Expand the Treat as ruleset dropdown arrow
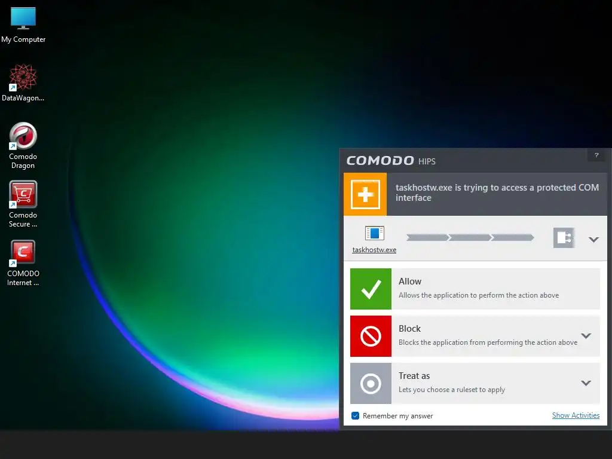The width and height of the screenshot is (612, 459). [x=586, y=383]
